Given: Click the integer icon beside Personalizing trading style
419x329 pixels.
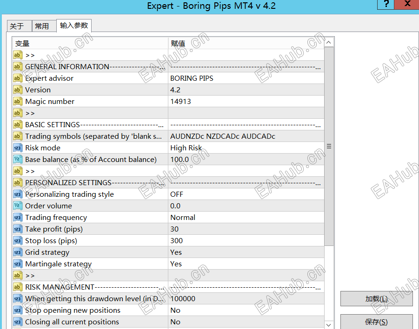Looking at the screenshot, I should coord(18,194).
